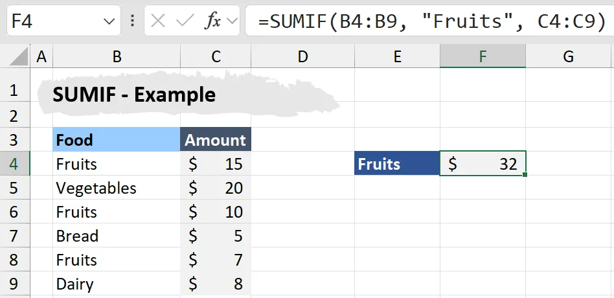The height and width of the screenshot is (298, 614).
Task: Click the Enter checkmark formula icon
Action: pos(185,21)
